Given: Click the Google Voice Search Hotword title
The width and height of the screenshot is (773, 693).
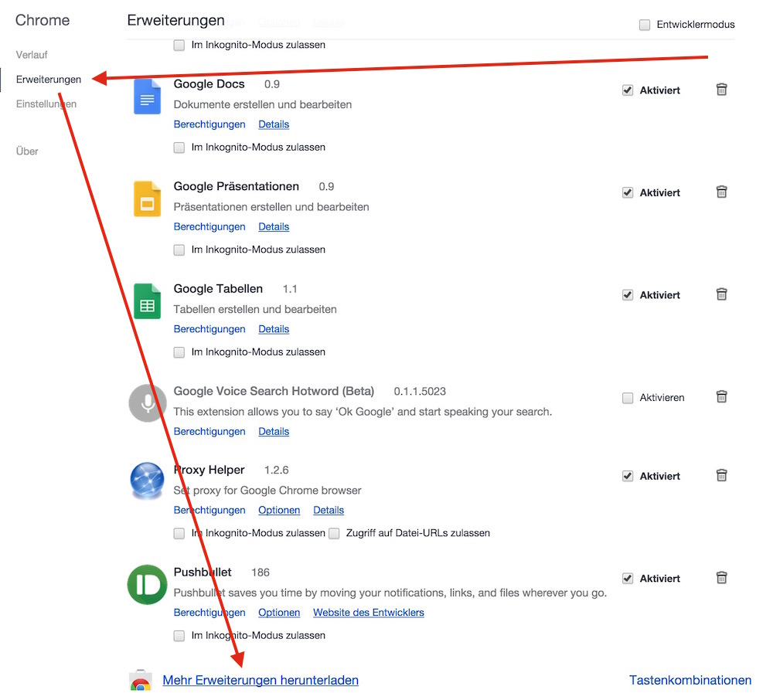Looking at the screenshot, I should point(274,392).
